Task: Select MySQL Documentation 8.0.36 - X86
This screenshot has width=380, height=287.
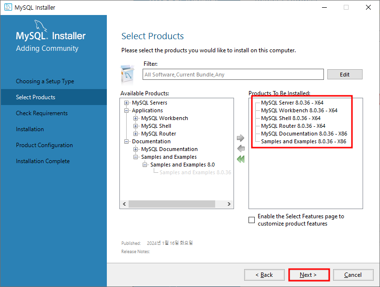Action: pos(304,134)
